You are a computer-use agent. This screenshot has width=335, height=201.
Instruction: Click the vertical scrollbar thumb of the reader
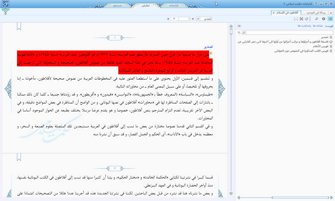tap(231, 31)
